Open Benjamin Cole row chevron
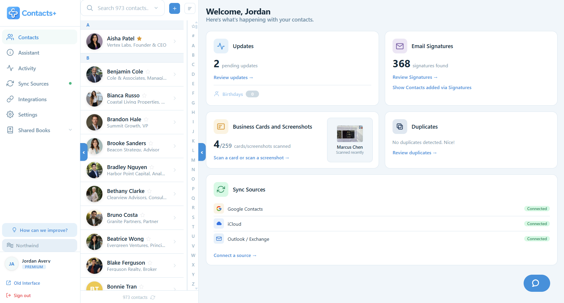This screenshot has height=303, width=564. click(175, 74)
